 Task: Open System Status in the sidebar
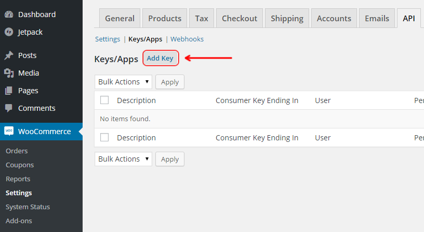28,207
